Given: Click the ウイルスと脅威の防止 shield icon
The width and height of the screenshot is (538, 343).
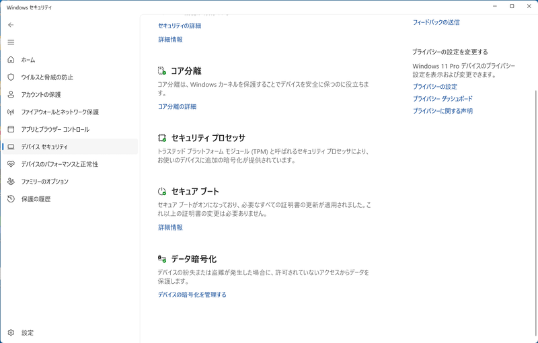Looking at the screenshot, I should [x=11, y=77].
